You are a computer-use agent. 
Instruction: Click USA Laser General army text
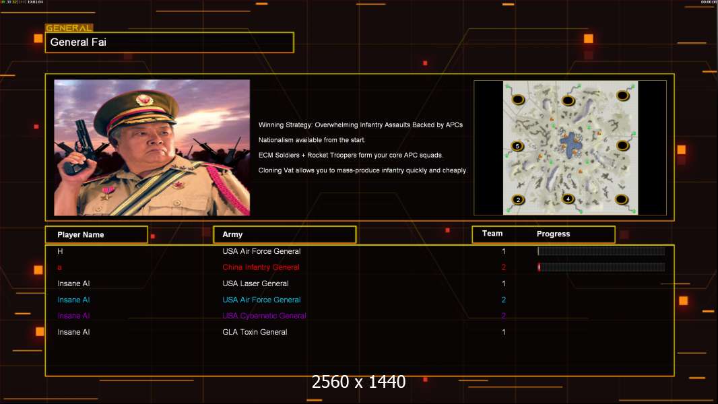[x=255, y=283]
